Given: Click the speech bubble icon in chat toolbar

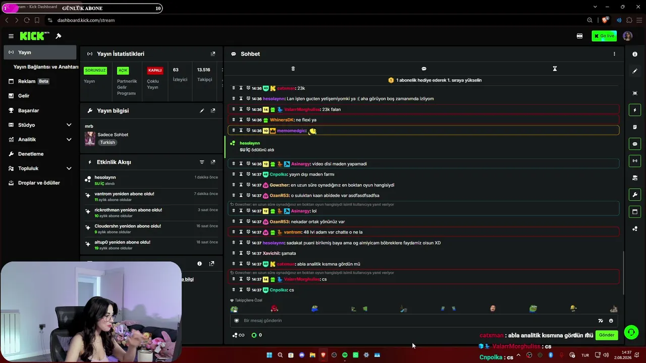Looking at the screenshot, I should tap(424, 69).
